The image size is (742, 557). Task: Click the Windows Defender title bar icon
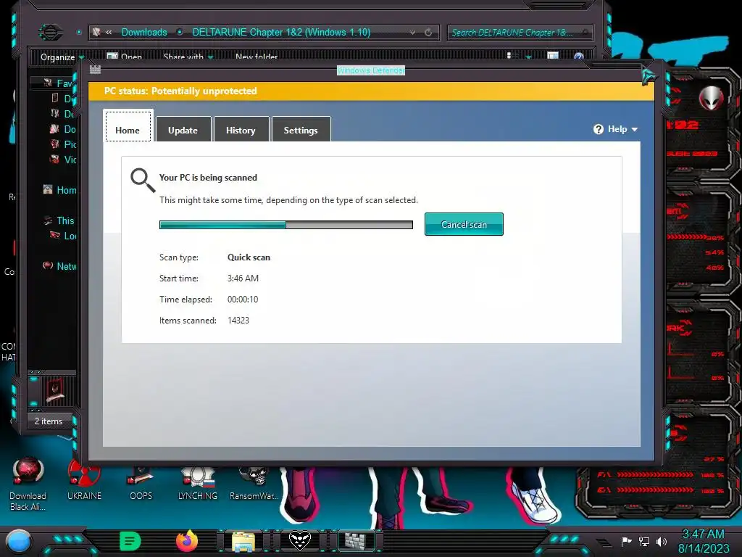[95, 70]
